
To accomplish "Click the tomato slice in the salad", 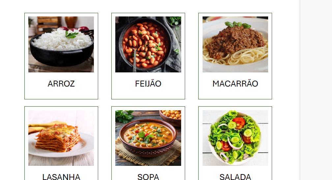I will (x=238, y=123).
